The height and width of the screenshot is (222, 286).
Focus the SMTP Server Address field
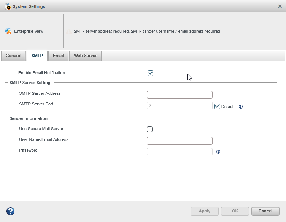[180, 95]
